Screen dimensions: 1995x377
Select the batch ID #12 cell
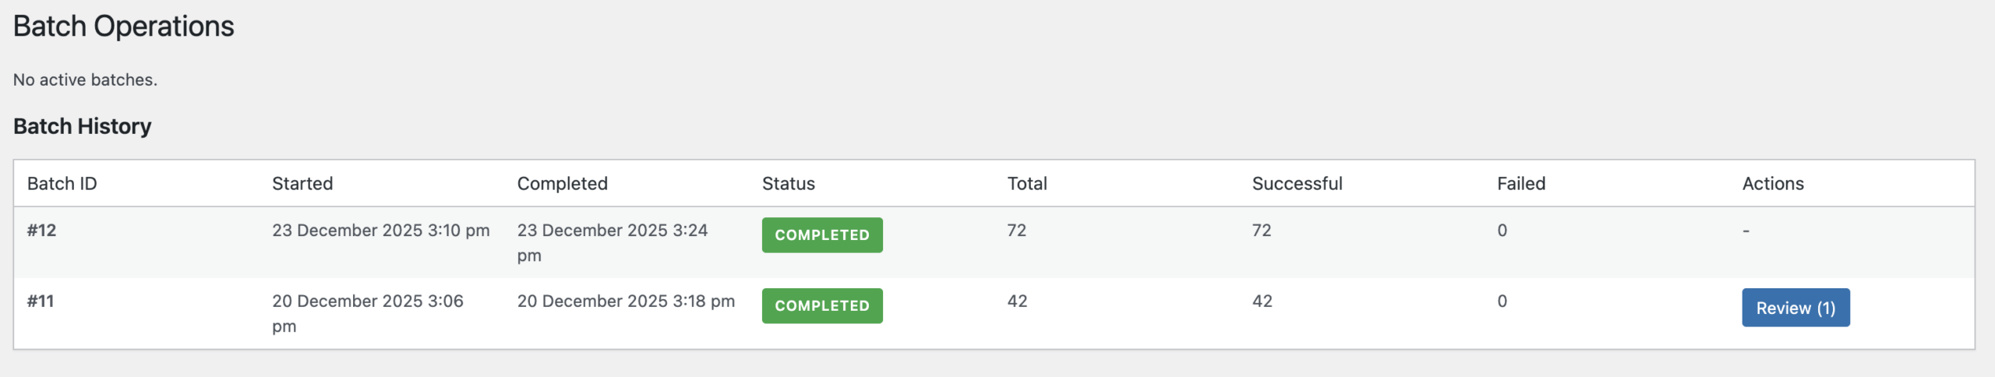42,231
